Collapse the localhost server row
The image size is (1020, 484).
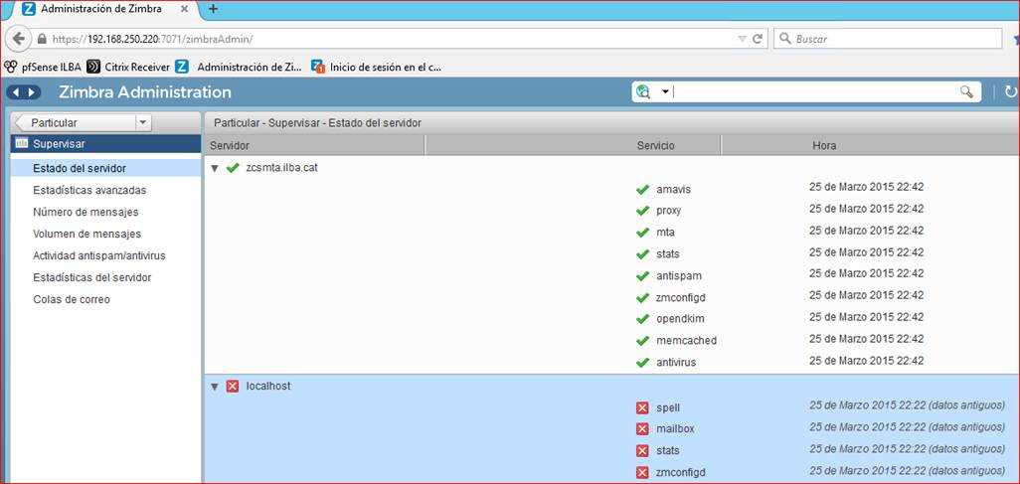tap(214, 387)
